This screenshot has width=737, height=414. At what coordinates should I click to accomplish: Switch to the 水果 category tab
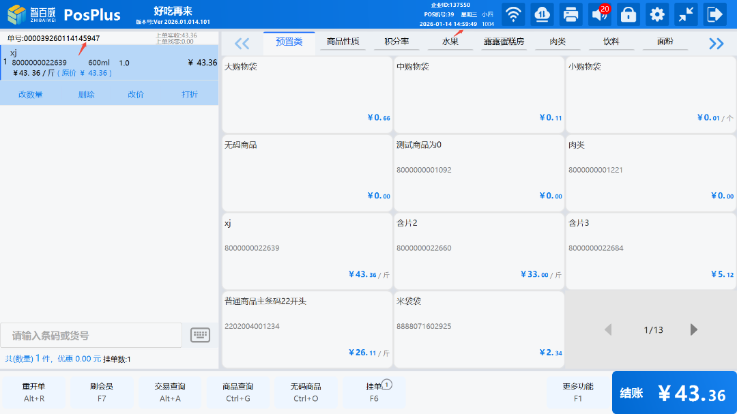[x=450, y=42]
